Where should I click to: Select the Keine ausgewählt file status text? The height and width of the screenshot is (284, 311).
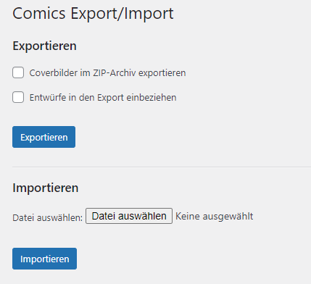coord(215,217)
